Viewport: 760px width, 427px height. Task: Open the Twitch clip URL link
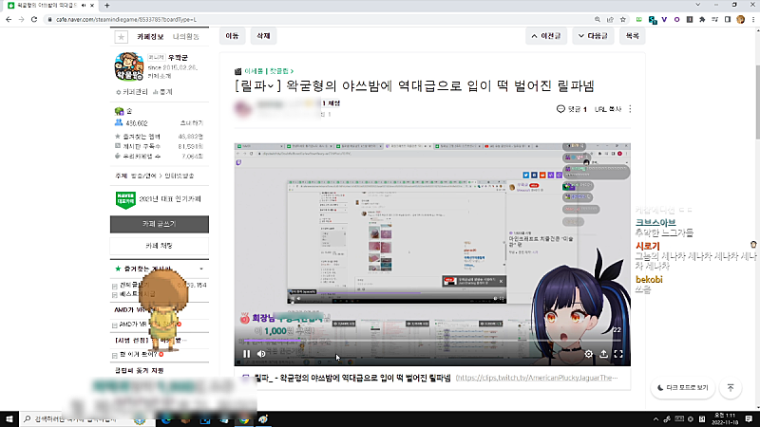537,378
